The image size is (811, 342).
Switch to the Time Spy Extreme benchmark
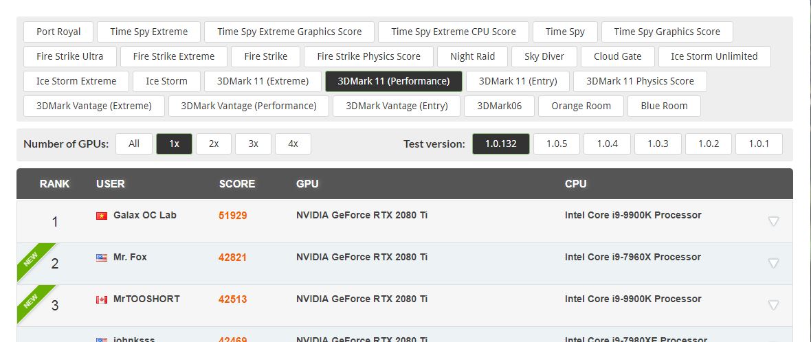coord(149,32)
